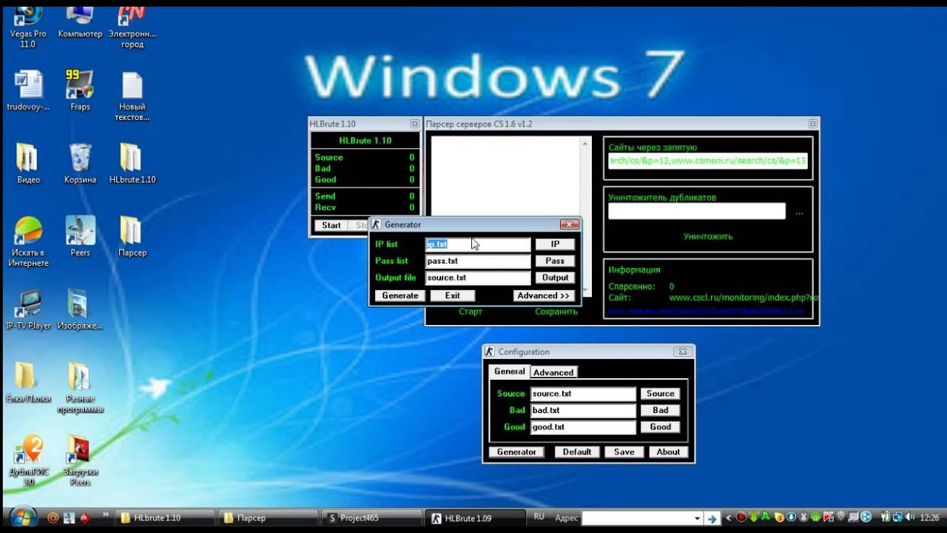Click Exit in the Generator dialog
The width and height of the screenshot is (947, 533).
click(x=452, y=295)
